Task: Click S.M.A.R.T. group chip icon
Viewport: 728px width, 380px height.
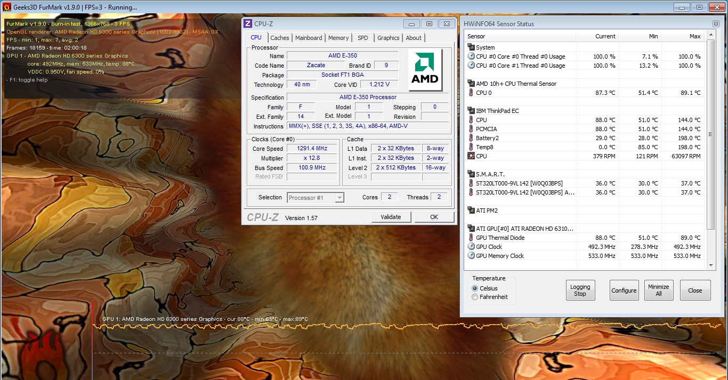Action: 471,174
